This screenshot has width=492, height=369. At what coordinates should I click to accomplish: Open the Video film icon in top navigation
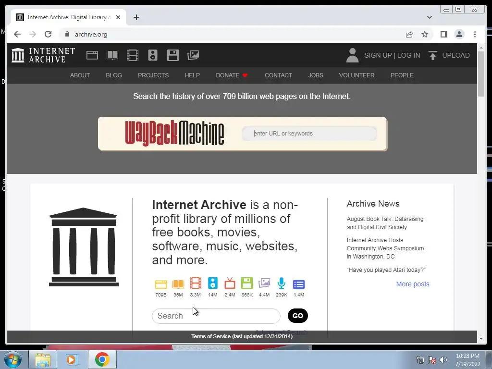133,55
